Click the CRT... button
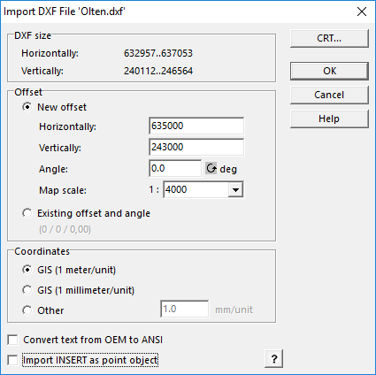 point(329,38)
